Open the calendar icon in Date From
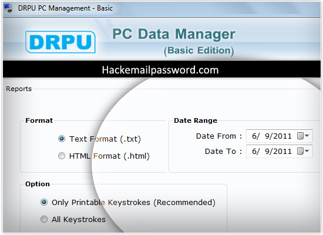Screen dimensions: 323x235 (300, 136)
